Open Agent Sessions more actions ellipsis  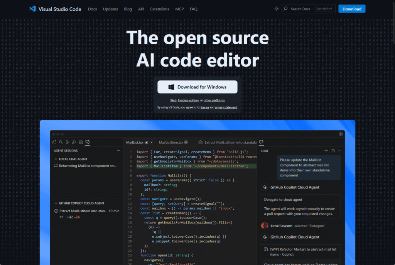click(118, 151)
